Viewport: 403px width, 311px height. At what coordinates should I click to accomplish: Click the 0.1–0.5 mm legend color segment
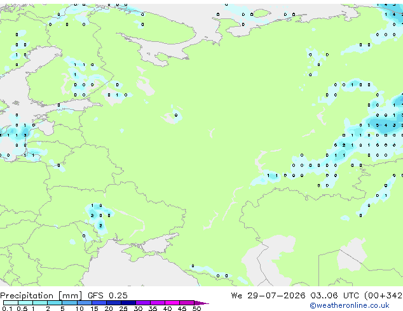(x=11, y=303)
